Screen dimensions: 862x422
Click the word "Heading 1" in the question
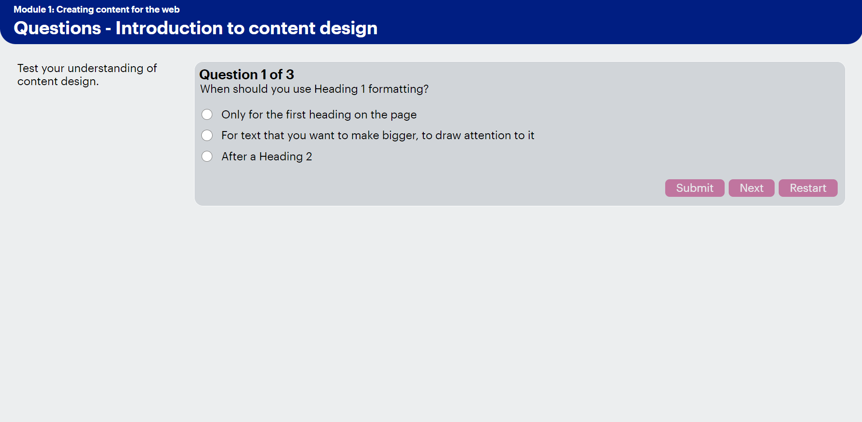(340, 89)
